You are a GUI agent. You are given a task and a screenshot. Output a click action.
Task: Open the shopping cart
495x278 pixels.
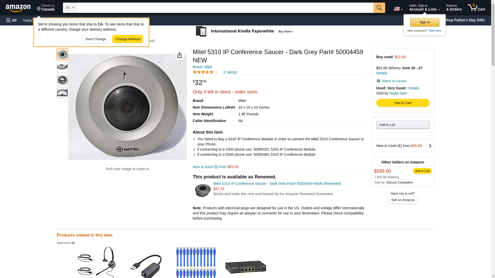(x=476, y=8)
